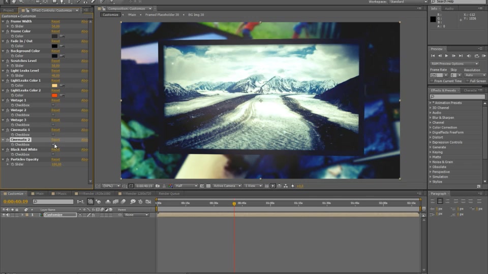The height and width of the screenshot is (274, 488).
Task: Open the RAM Preview Options dropdown
Action: pyautogui.click(x=454, y=64)
